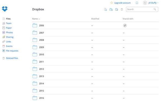The height and width of the screenshot is (101, 163).
Task: Sort by the Modified column header
Action: pyautogui.click(x=95, y=19)
